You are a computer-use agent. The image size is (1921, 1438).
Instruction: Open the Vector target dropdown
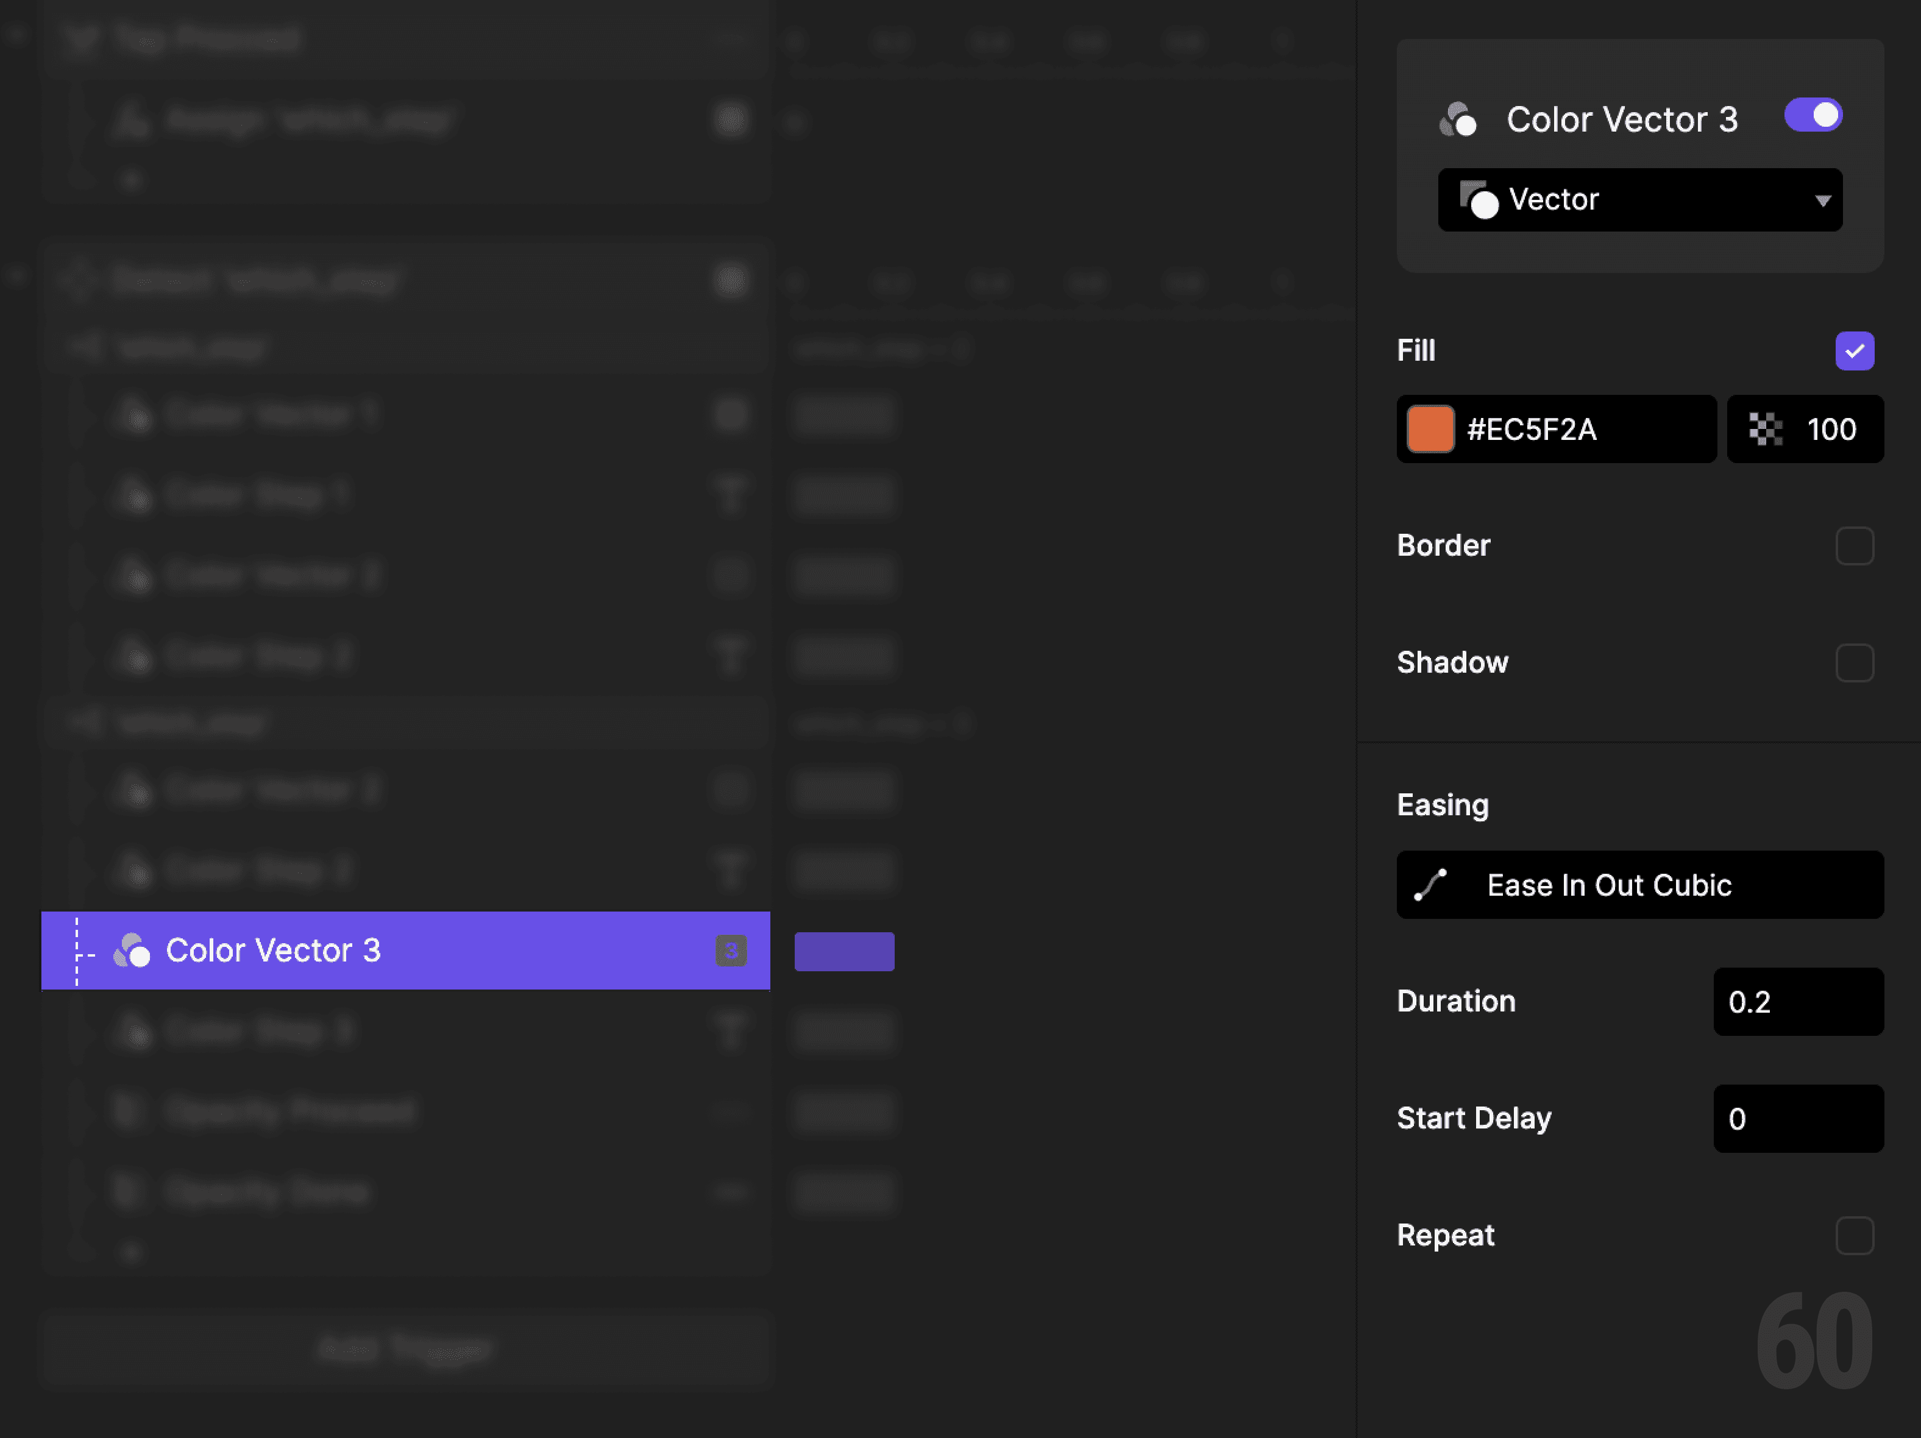[x=1639, y=200]
